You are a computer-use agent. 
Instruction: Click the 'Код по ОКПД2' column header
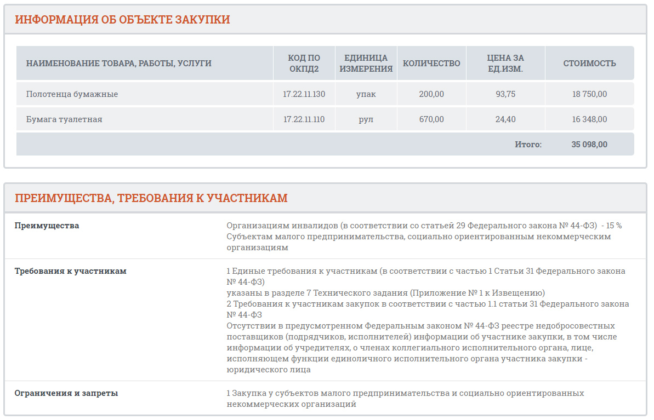tap(304, 63)
